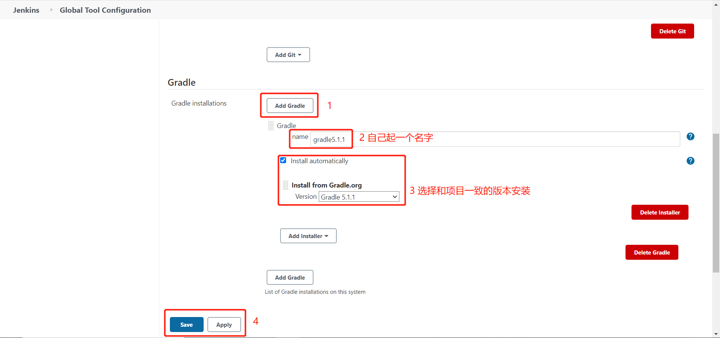Navigate to Jenkins via breadcrumb
720x338 pixels.
click(26, 10)
